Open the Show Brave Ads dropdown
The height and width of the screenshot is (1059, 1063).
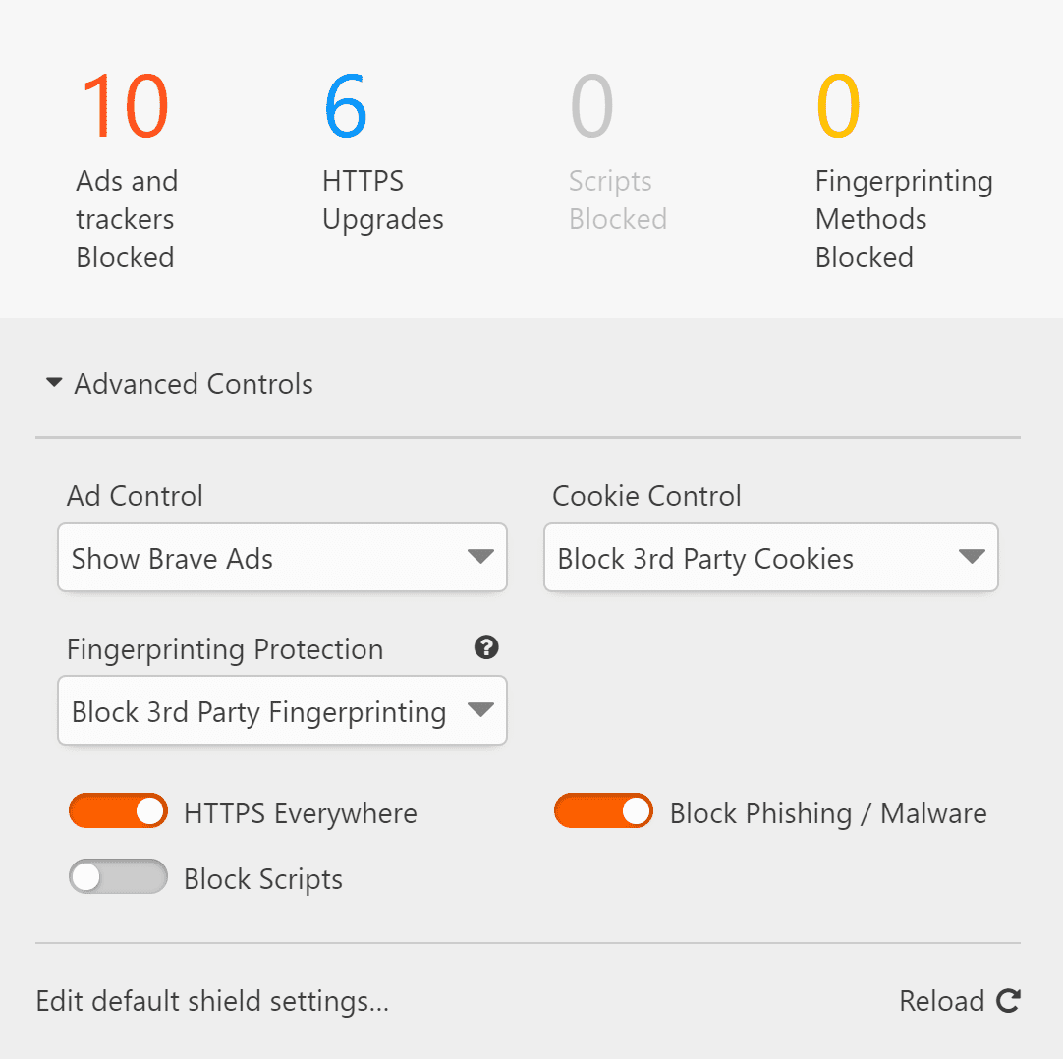[x=282, y=557]
